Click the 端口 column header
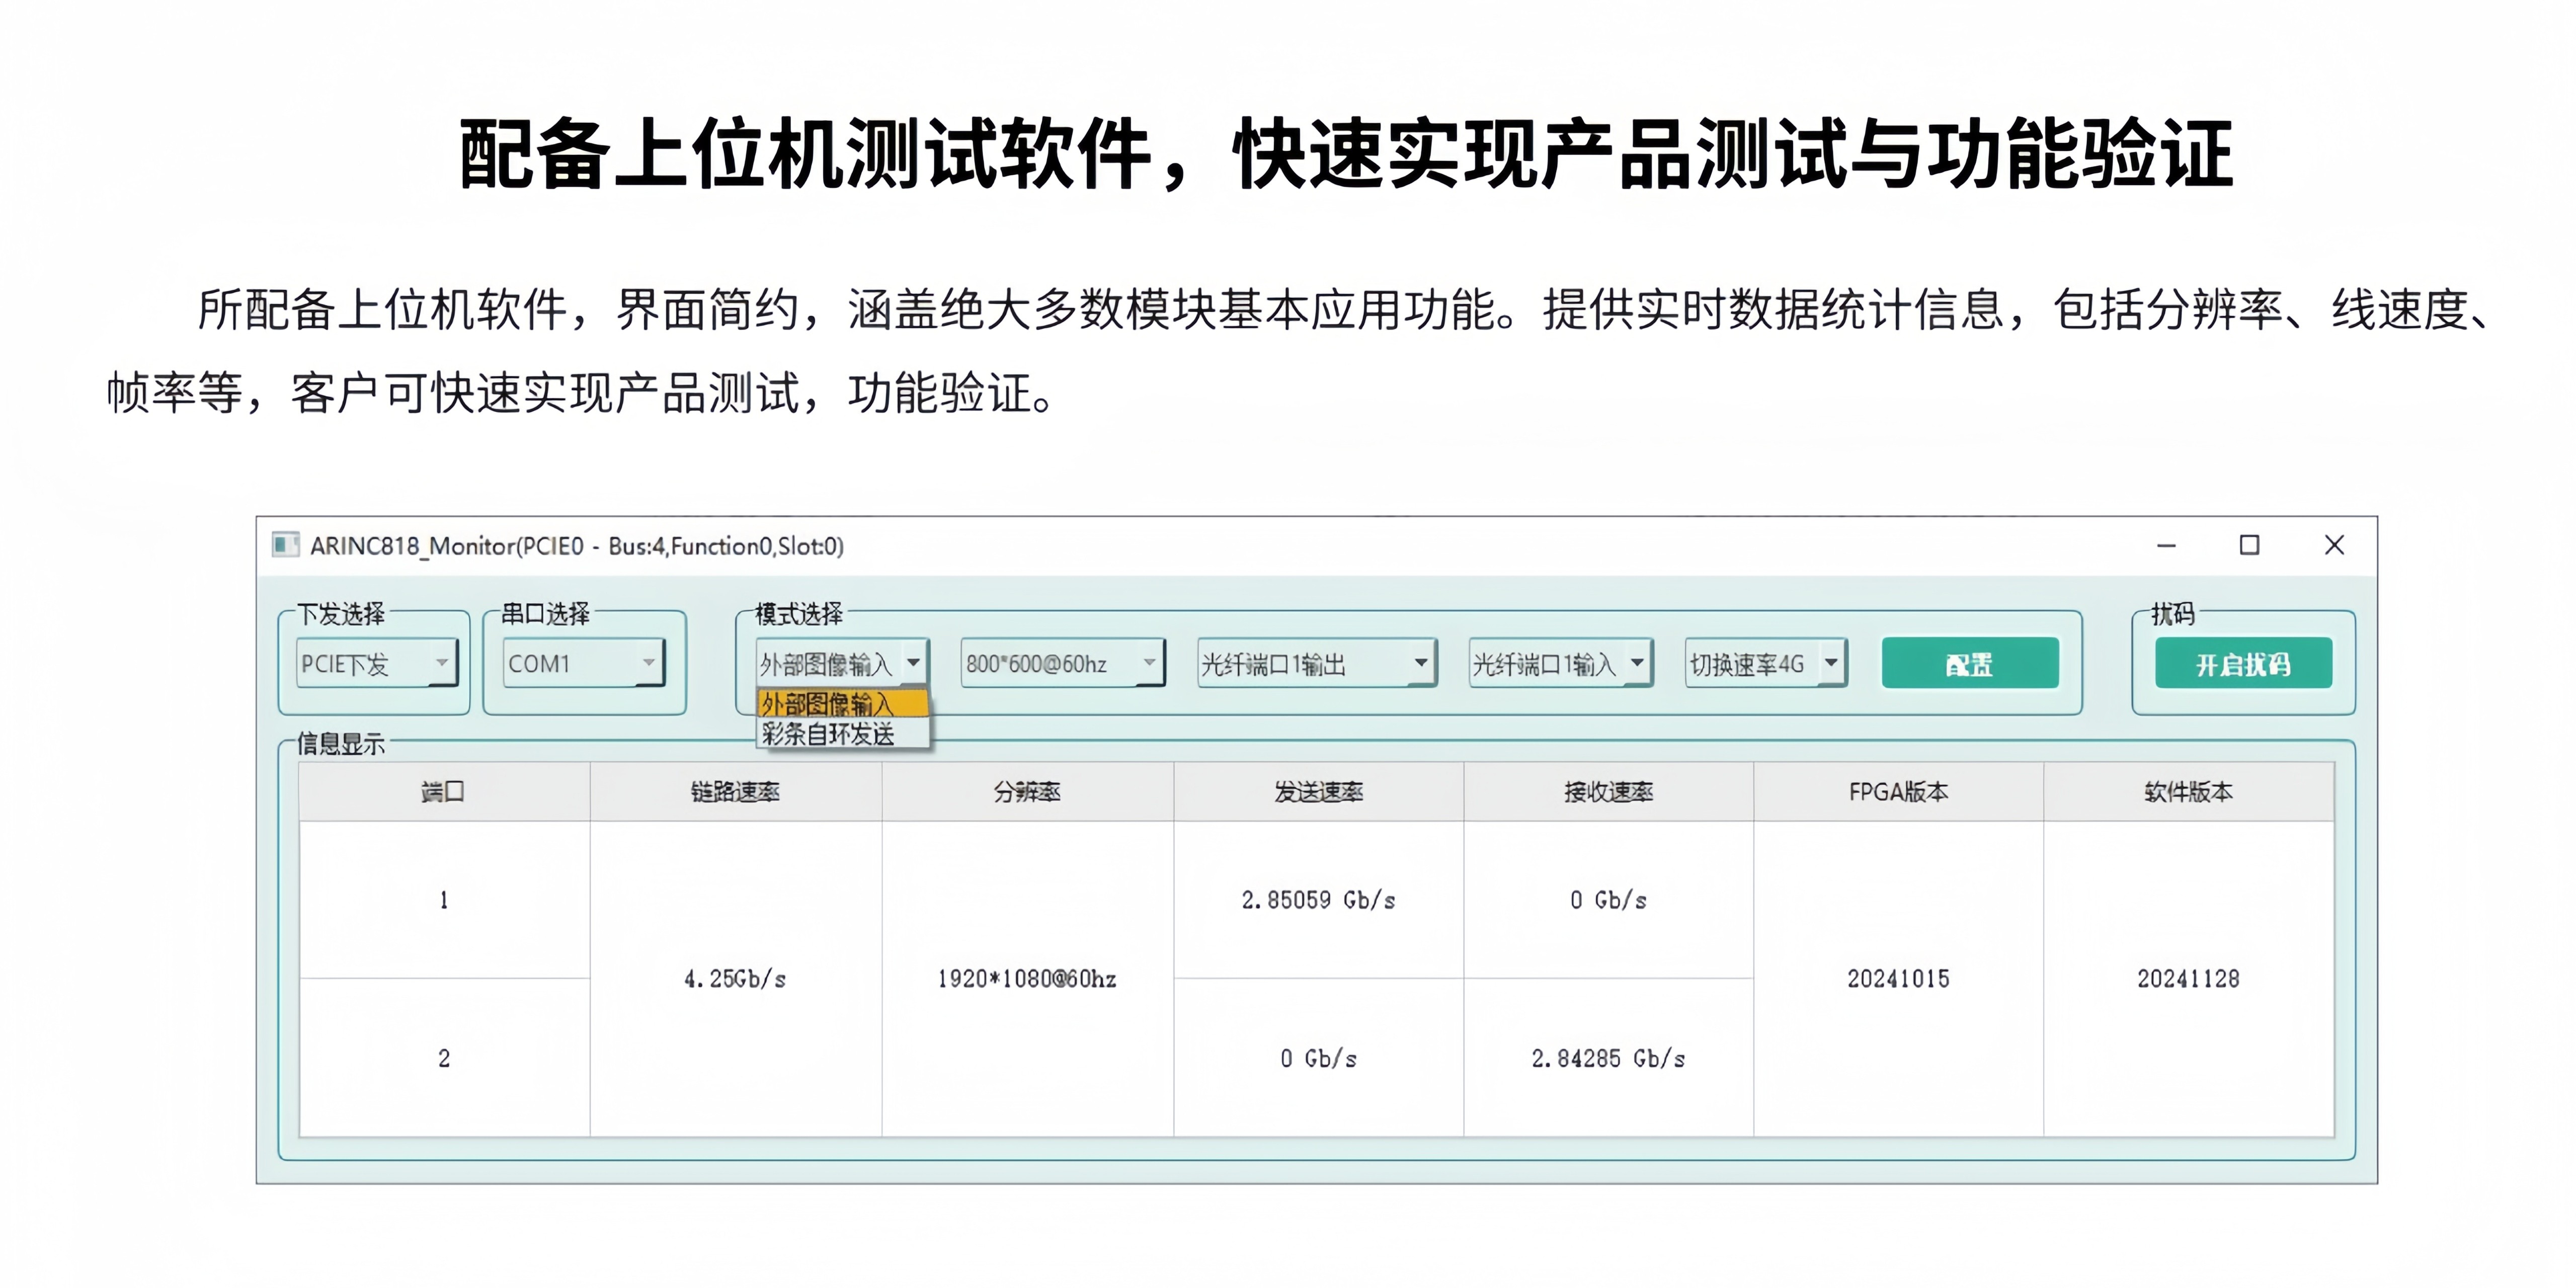This screenshot has height=1288, width=2576. pyautogui.click(x=443, y=792)
